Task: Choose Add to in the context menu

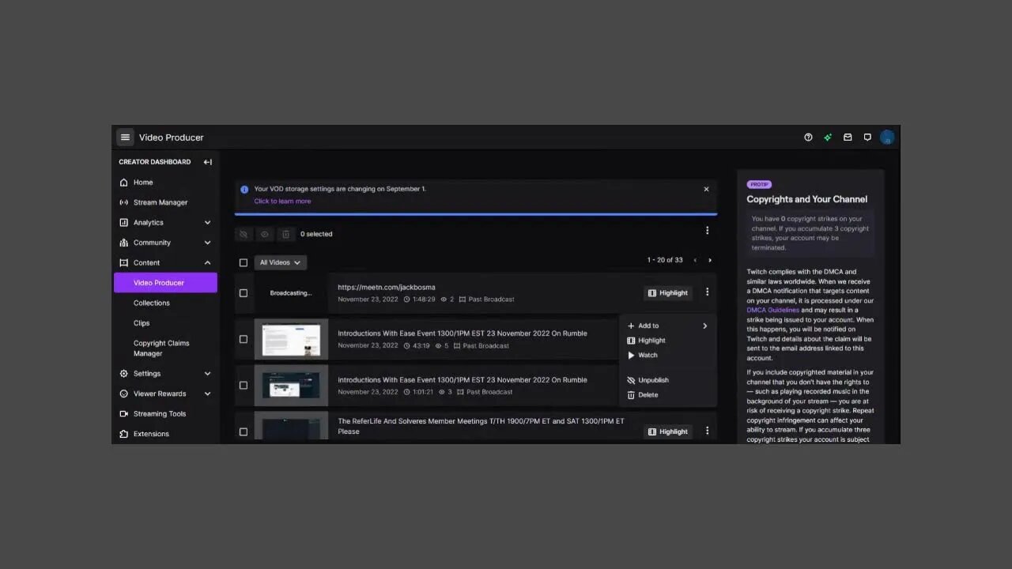Action: click(x=667, y=326)
